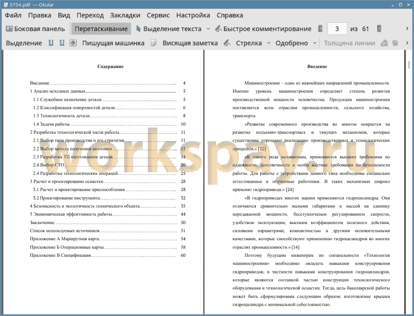
Task: Select the Underline icon right after Выделение
Action: coord(51,43)
